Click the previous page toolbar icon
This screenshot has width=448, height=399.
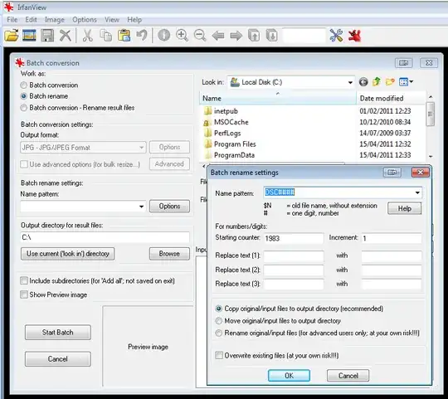(254, 36)
